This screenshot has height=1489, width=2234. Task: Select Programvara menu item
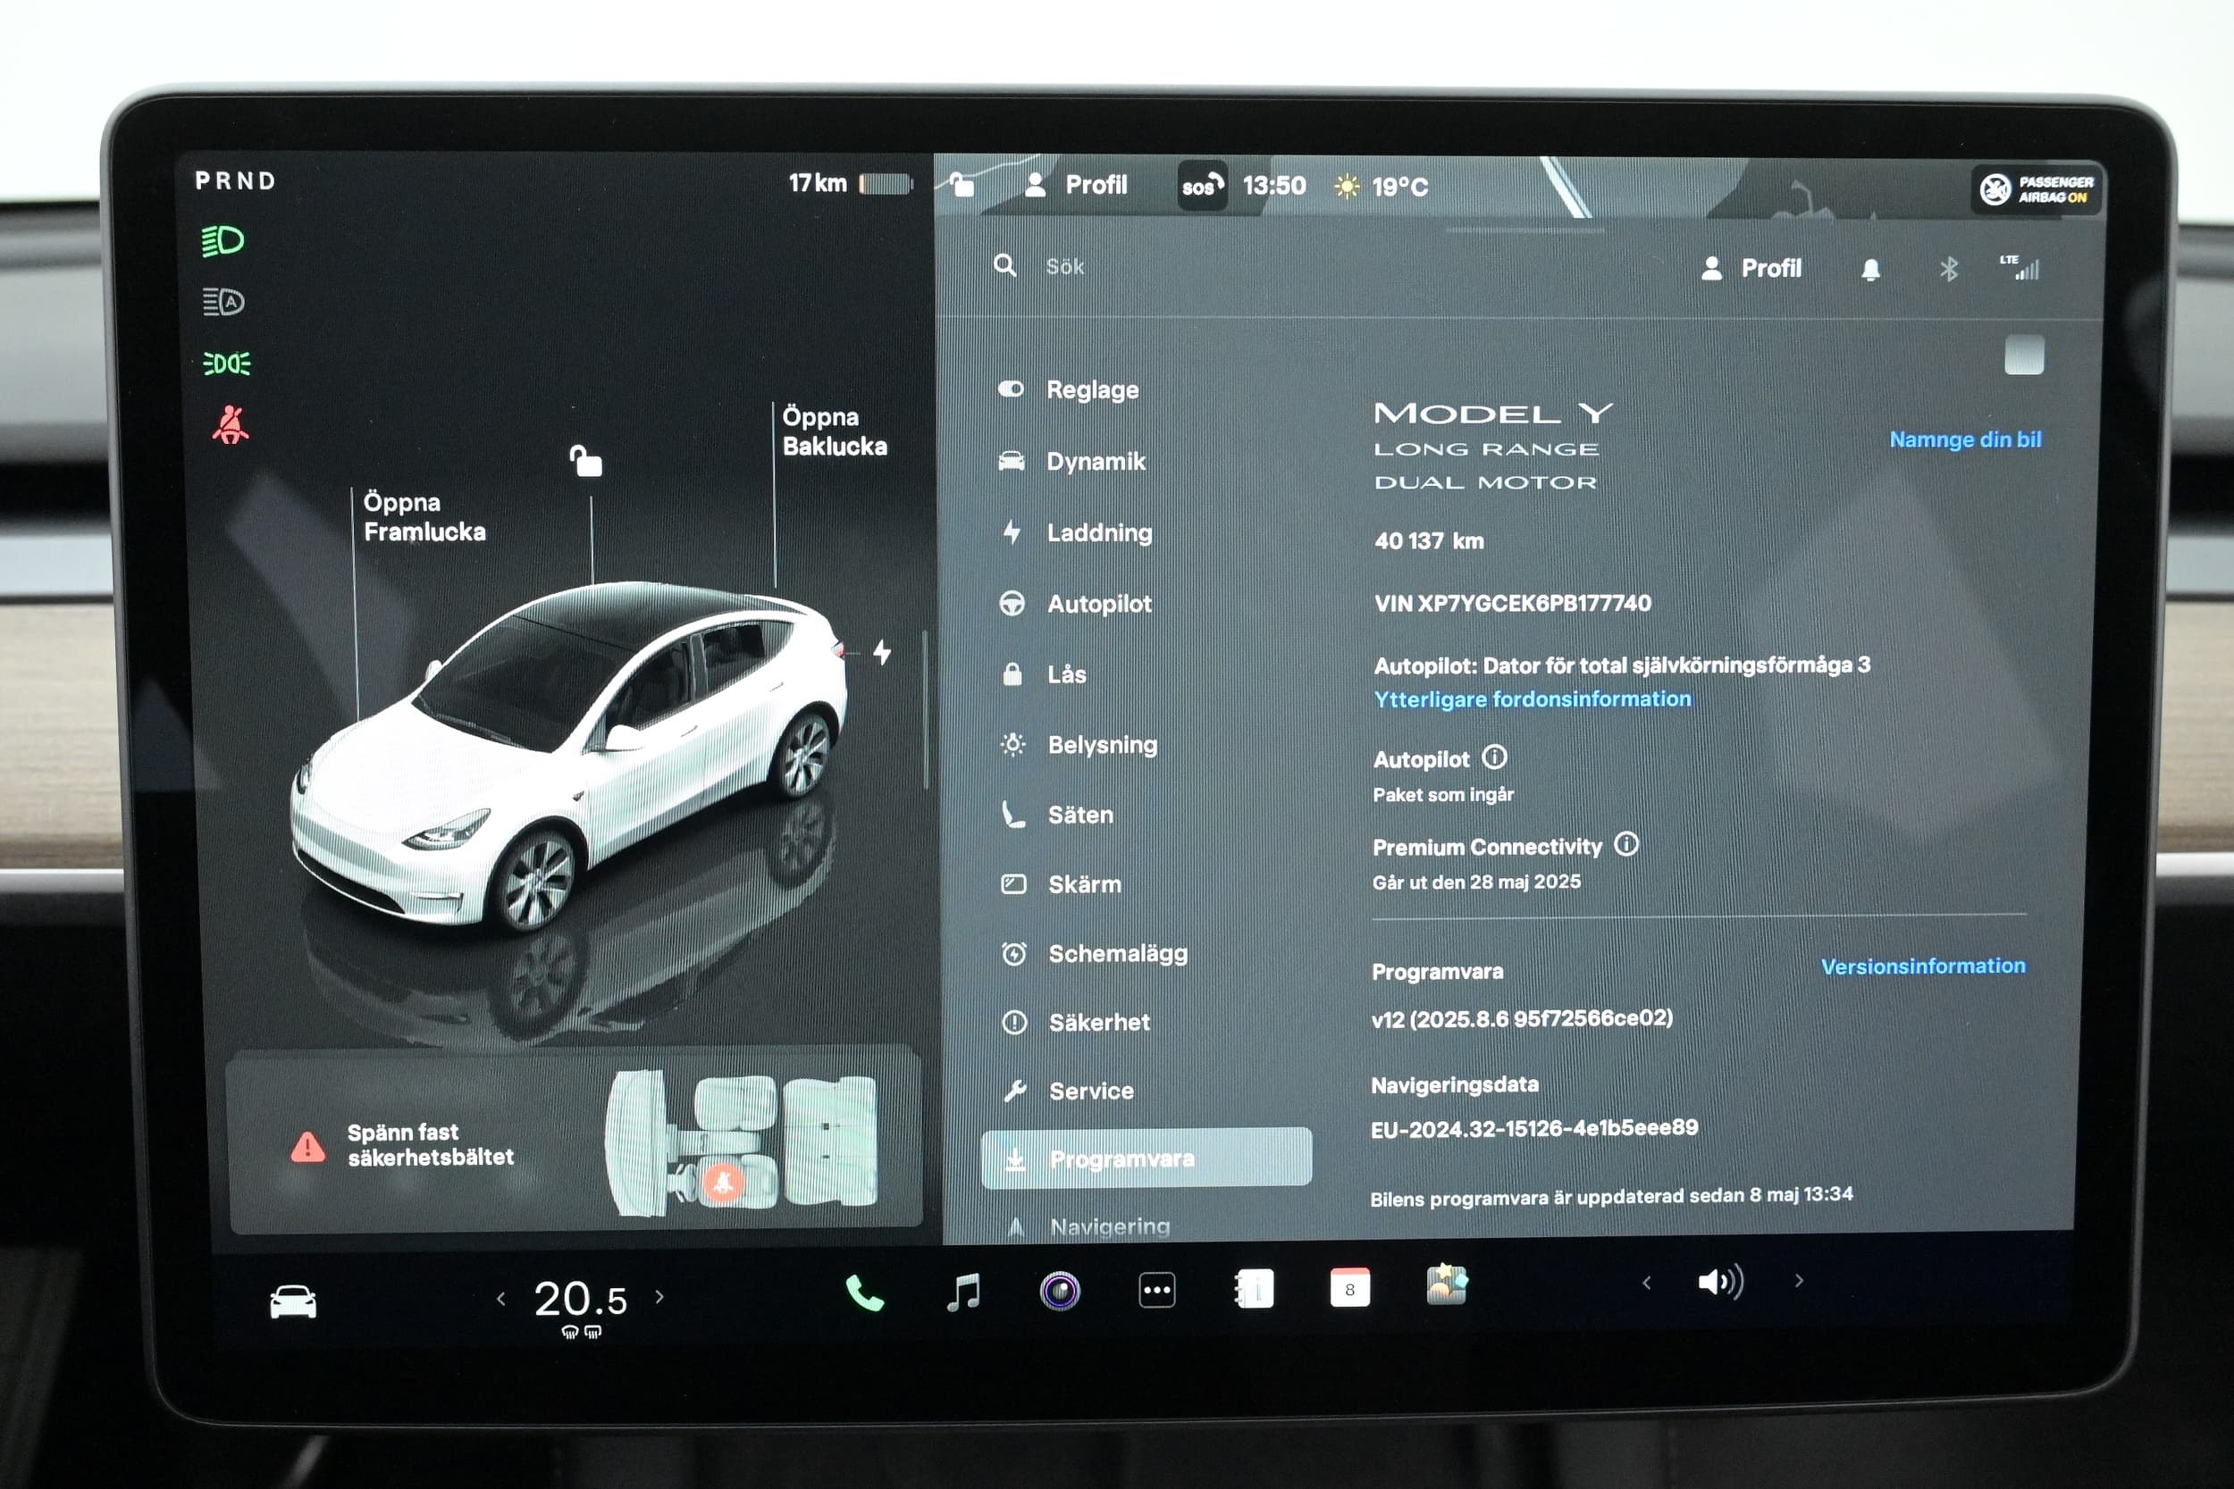1146,1159
